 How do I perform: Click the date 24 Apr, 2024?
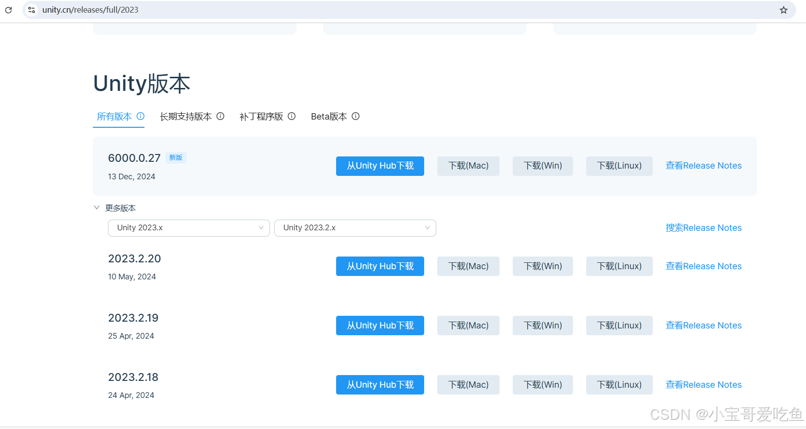pyautogui.click(x=131, y=395)
